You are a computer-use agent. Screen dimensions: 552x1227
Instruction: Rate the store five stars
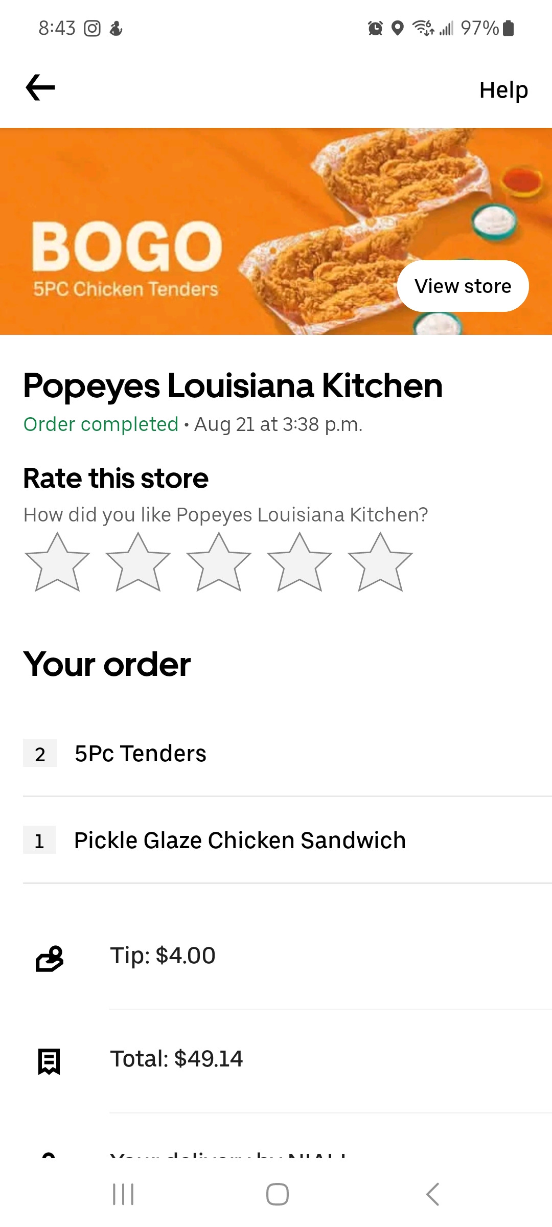[380, 563]
